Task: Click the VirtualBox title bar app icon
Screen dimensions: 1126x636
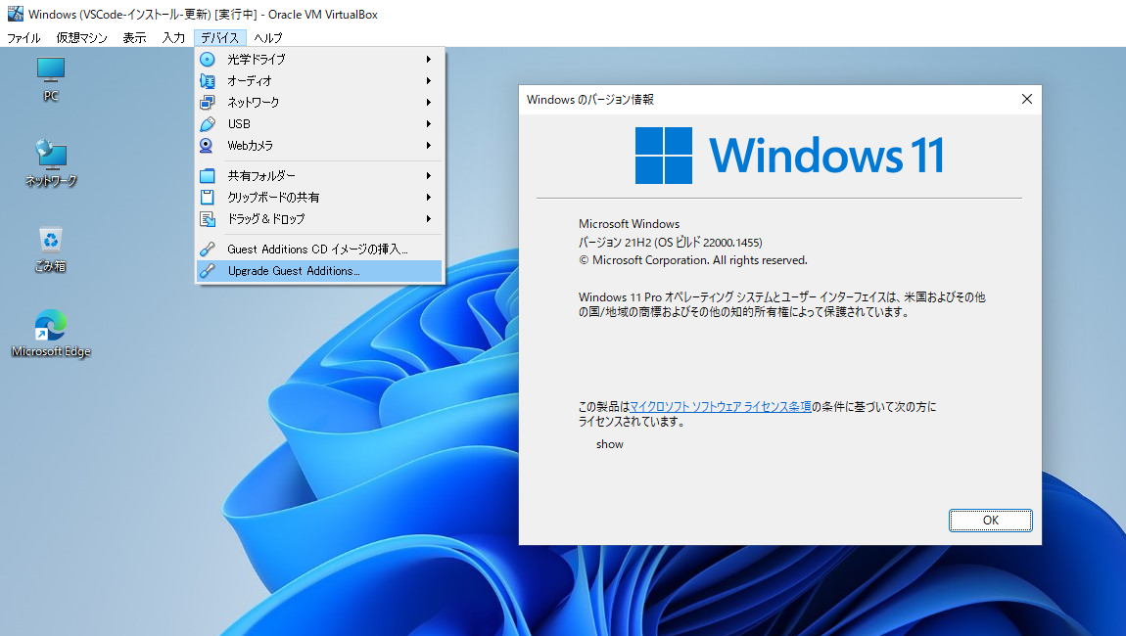Action: 15,14
